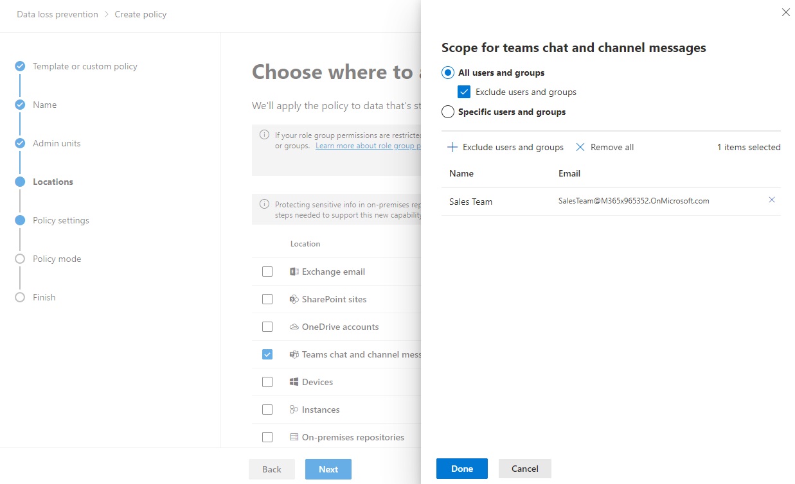Click the SharePoint sites icon
The image size is (795, 484).
pyautogui.click(x=294, y=299)
